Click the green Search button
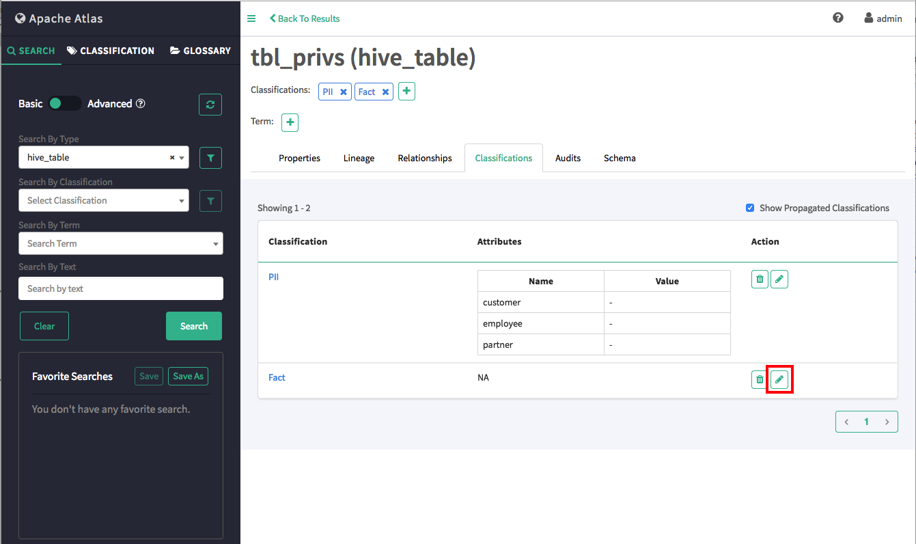Viewport: 916px width, 544px height. [x=194, y=326]
